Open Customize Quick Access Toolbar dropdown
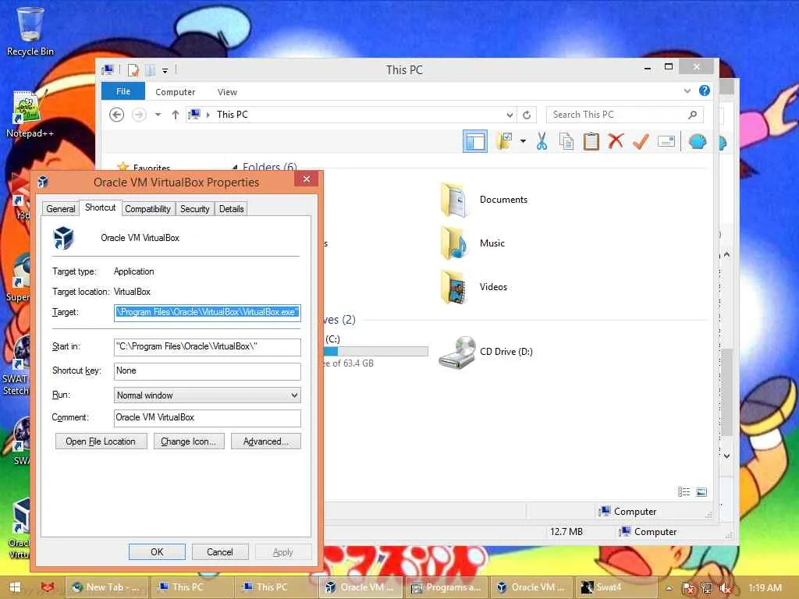This screenshot has height=599, width=799. coord(165,70)
